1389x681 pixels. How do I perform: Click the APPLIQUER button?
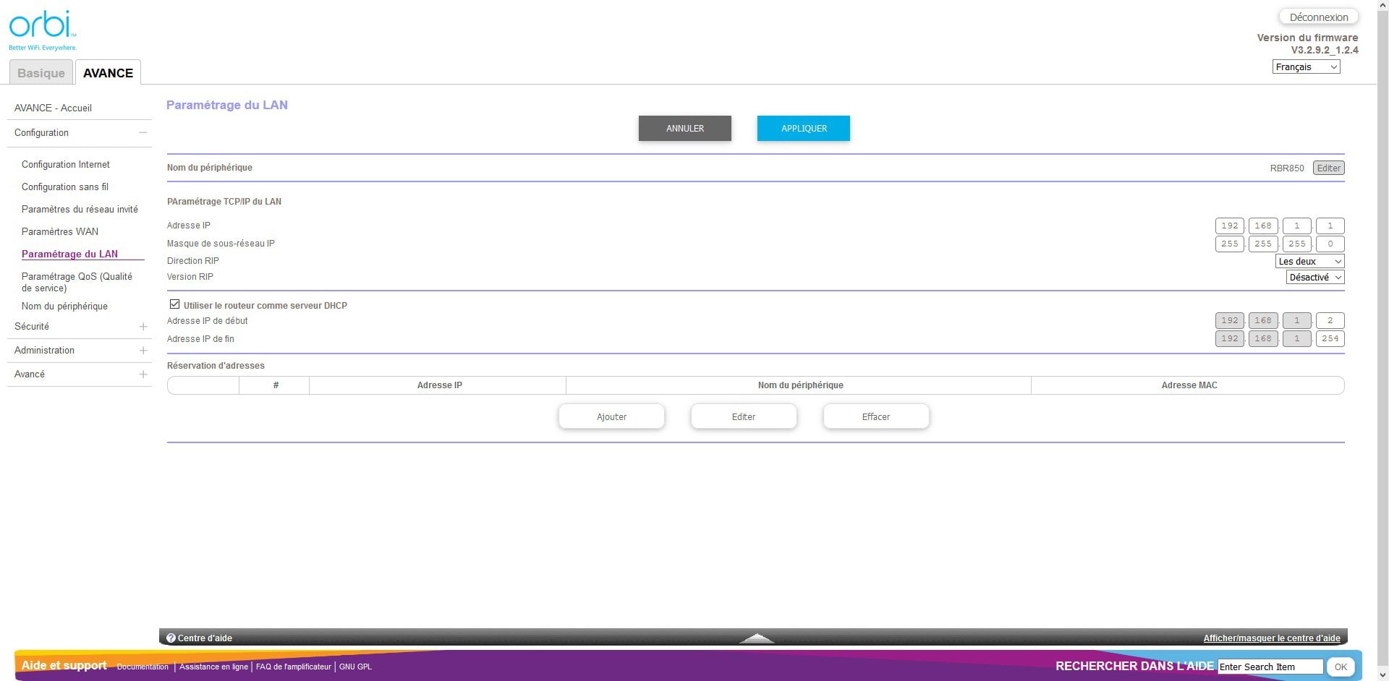coord(803,128)
